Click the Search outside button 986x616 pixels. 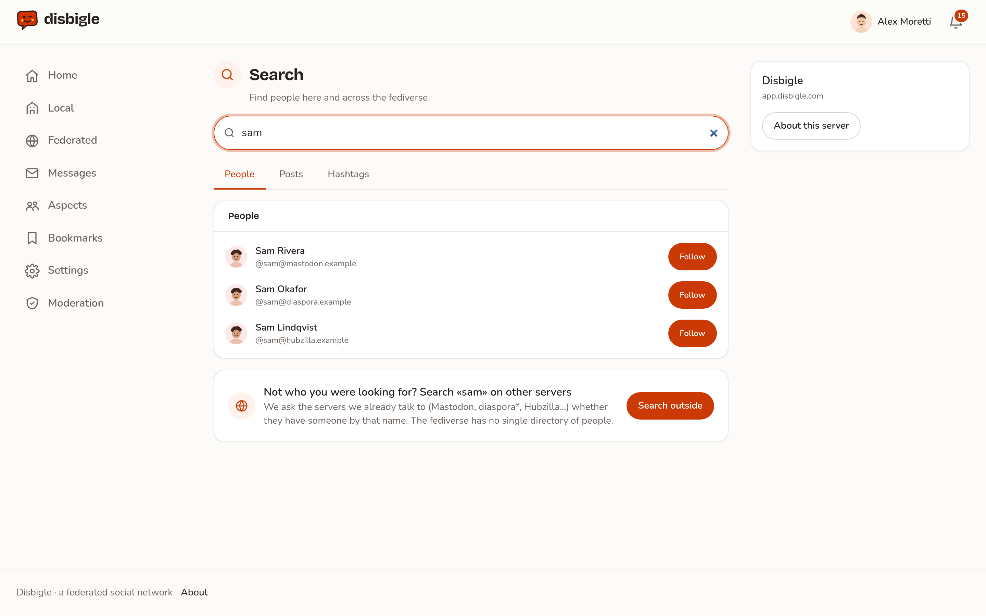coord(670,406)
